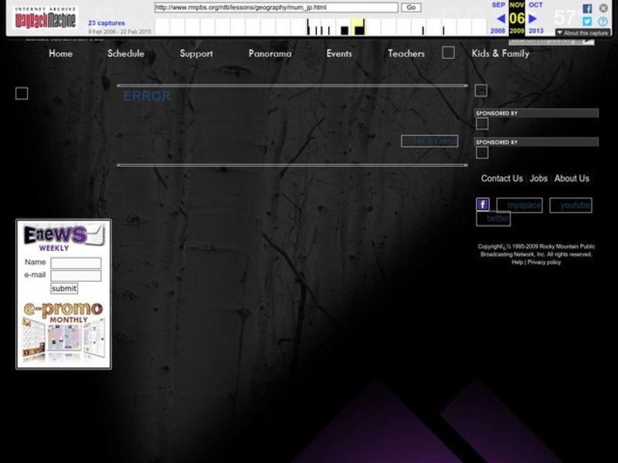618x463 pixels.
Task: Click the e-mail input field
Action: coord(76,275)
